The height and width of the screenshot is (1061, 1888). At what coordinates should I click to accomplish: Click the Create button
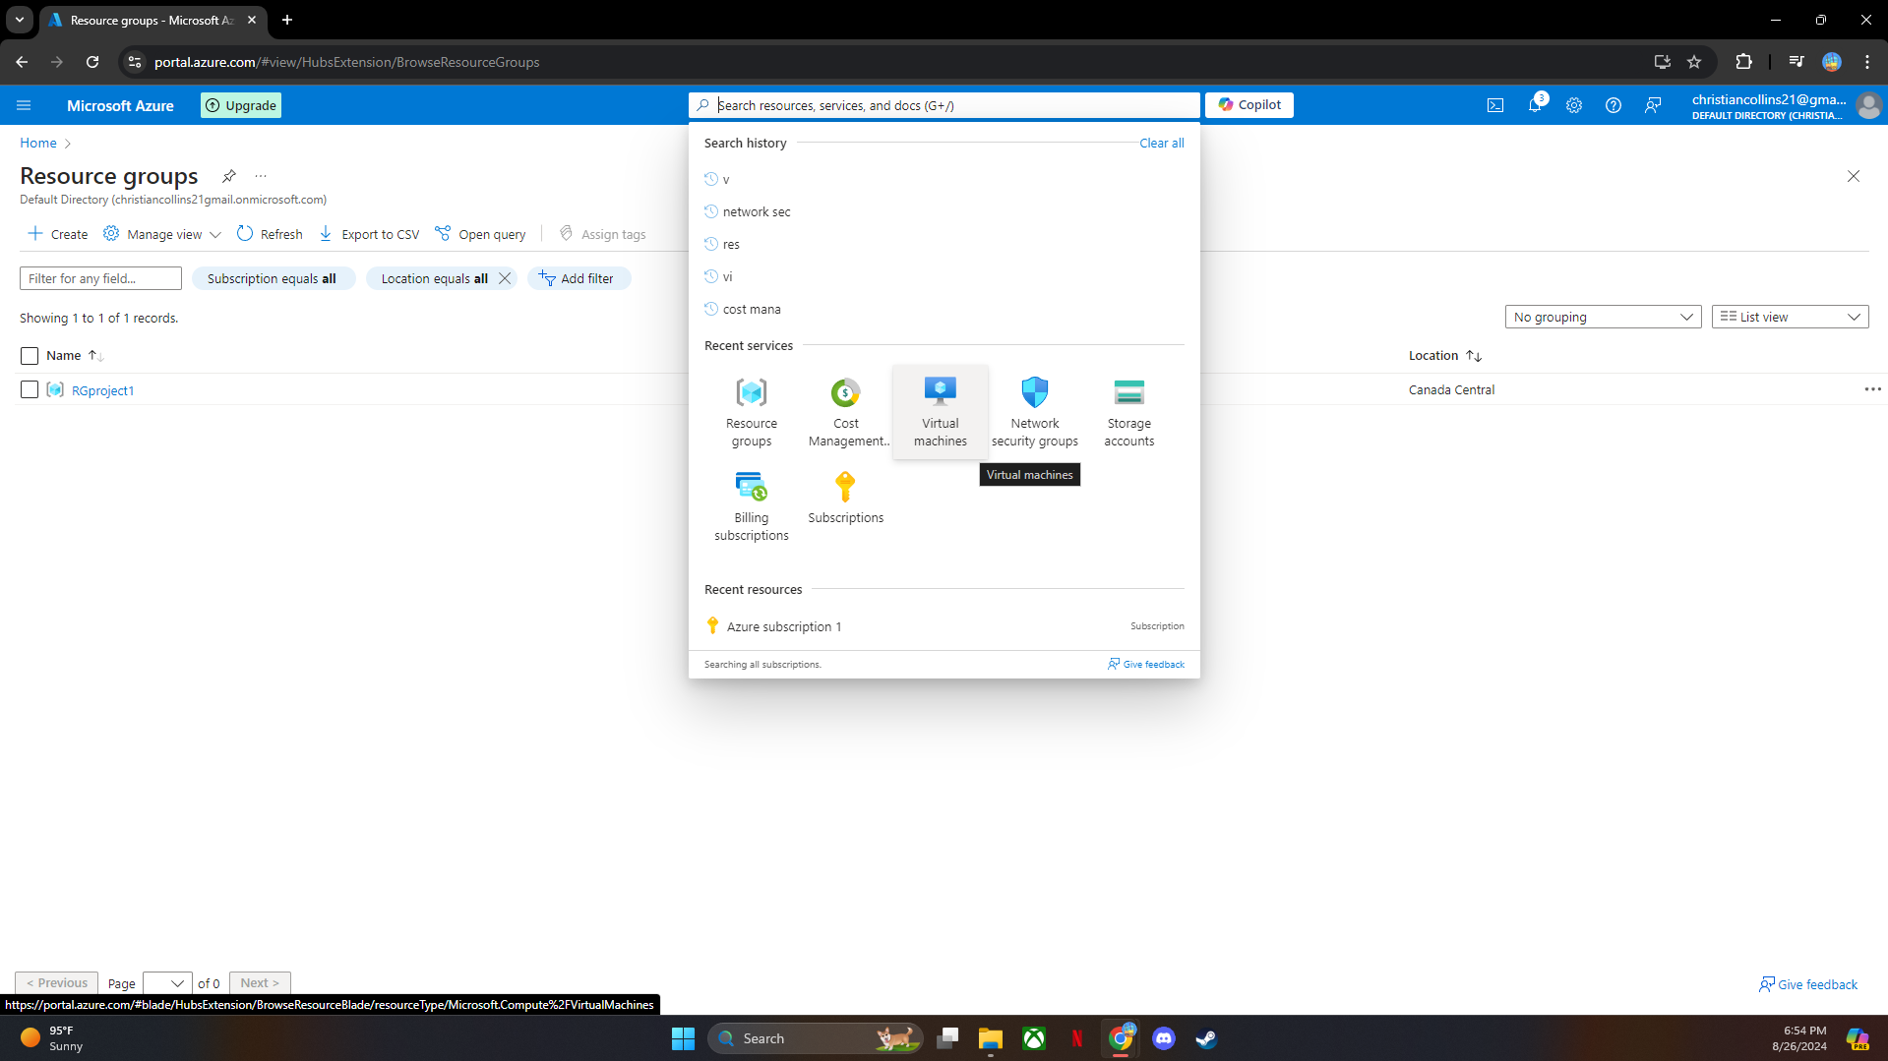[x=56, y=234]
